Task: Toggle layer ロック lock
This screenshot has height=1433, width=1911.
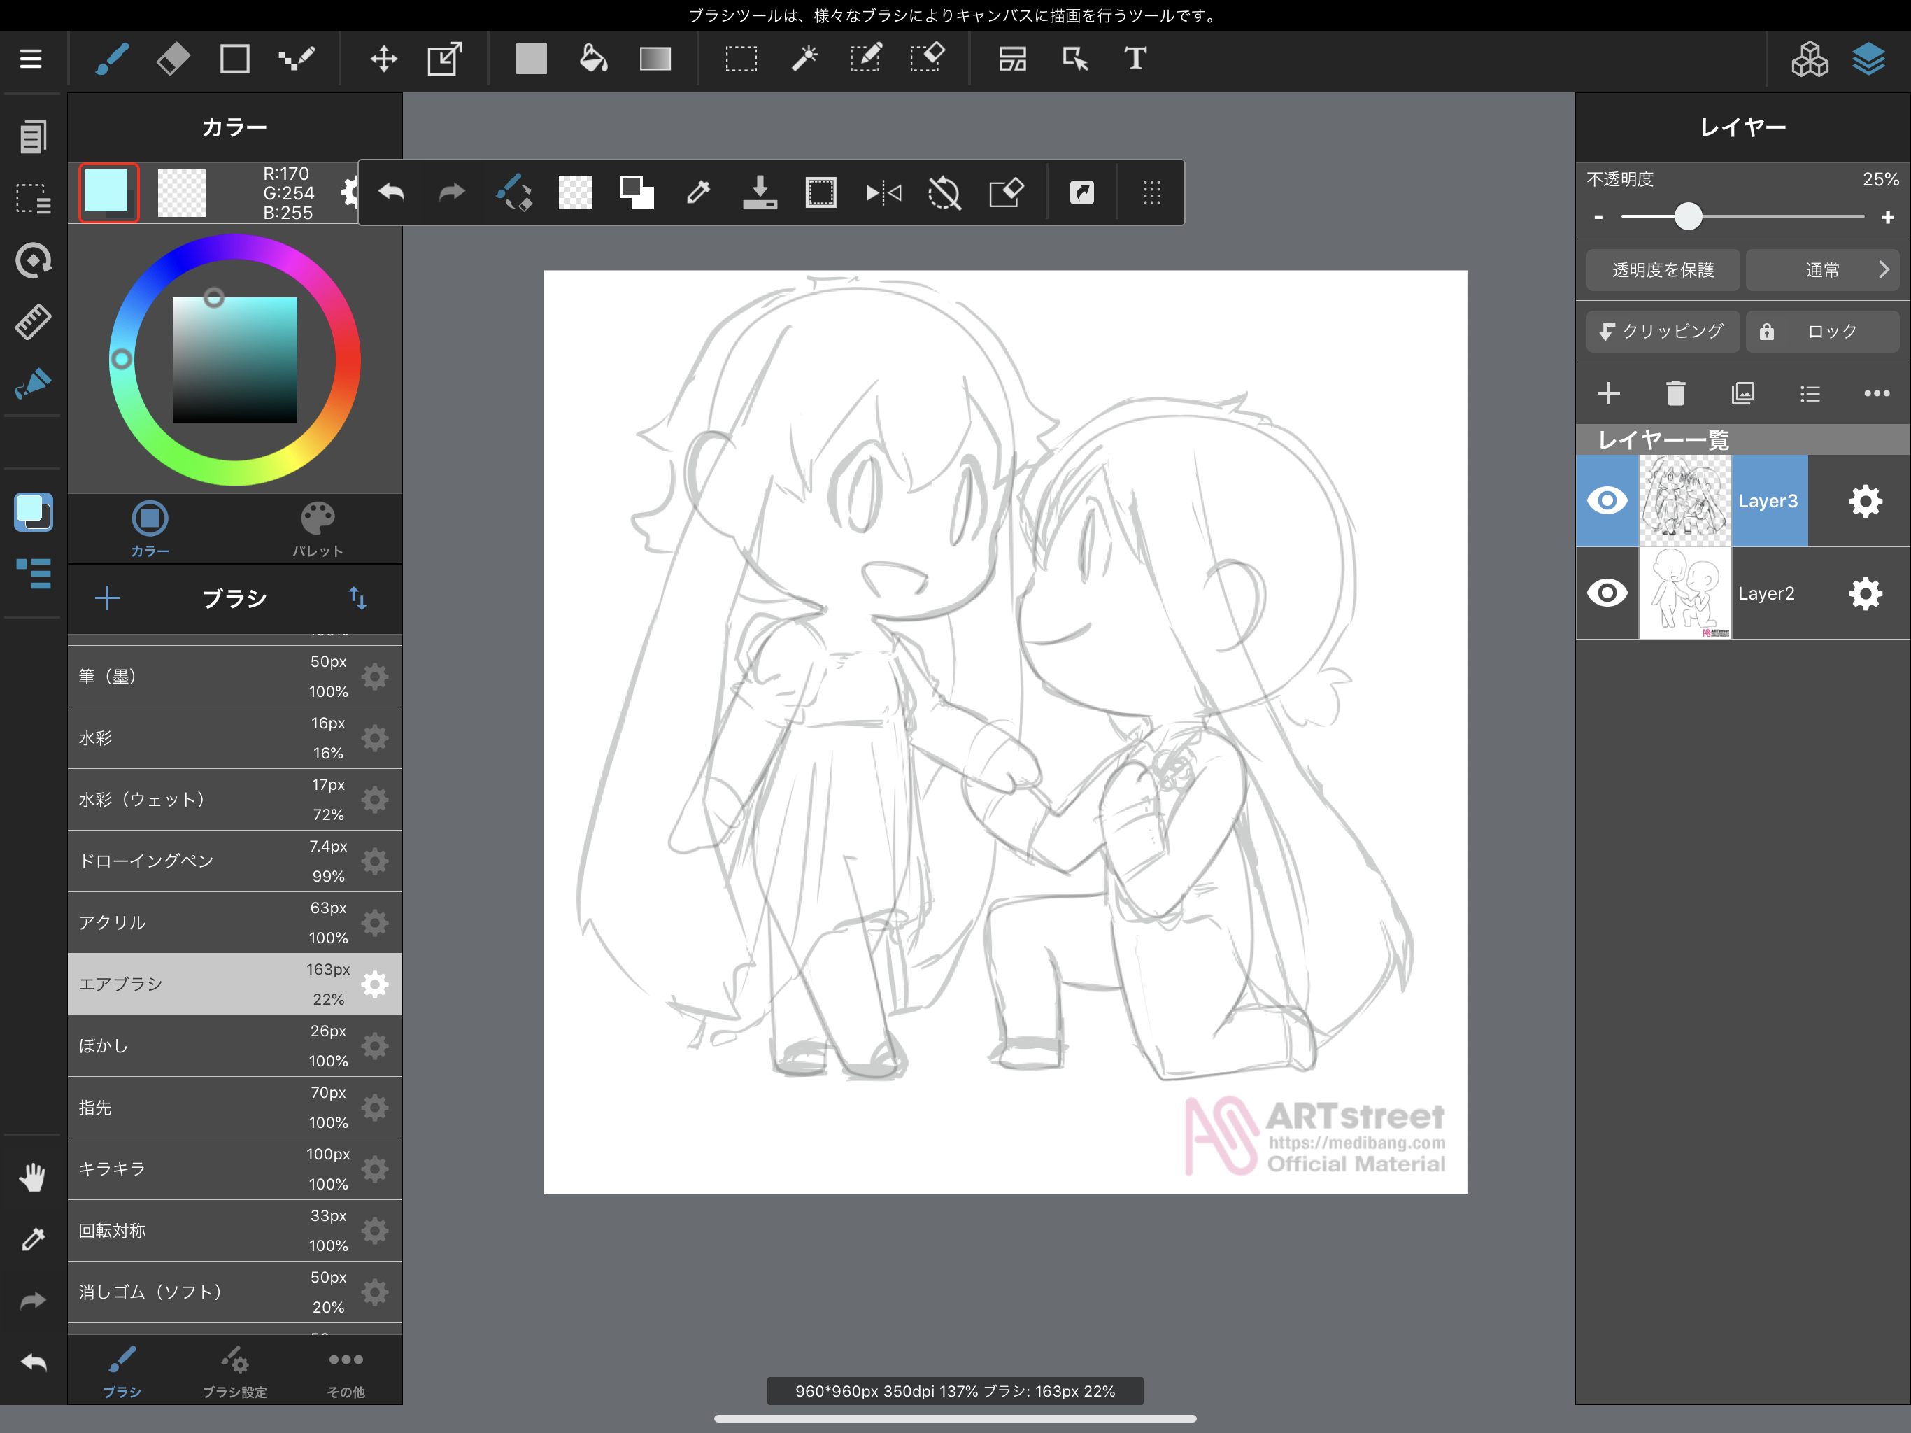Action: click(1822, 331)
